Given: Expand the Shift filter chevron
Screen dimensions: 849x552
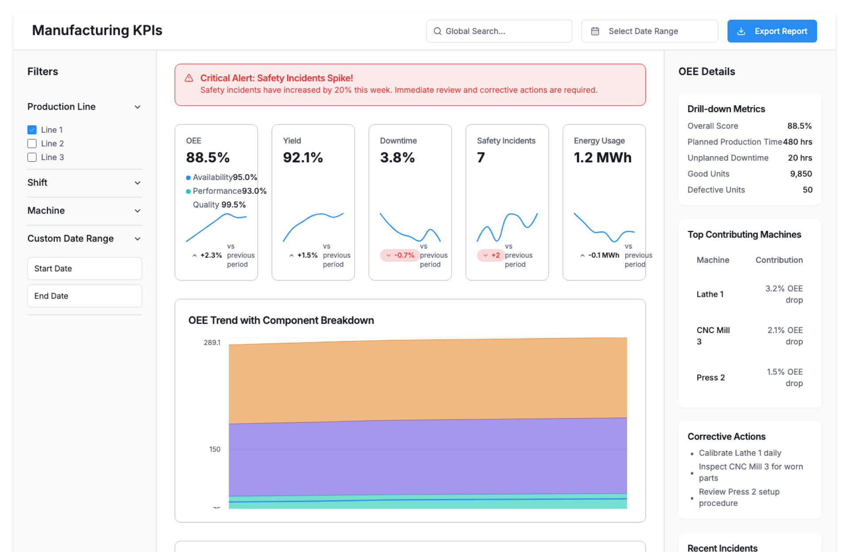Looking at the screenshot, I should (x=138, y=183).
